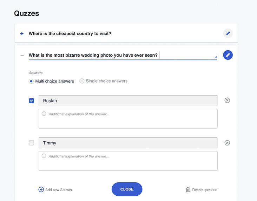
Task: Expand the cheapest country question with the plus
Action: [x=22, y=34]
